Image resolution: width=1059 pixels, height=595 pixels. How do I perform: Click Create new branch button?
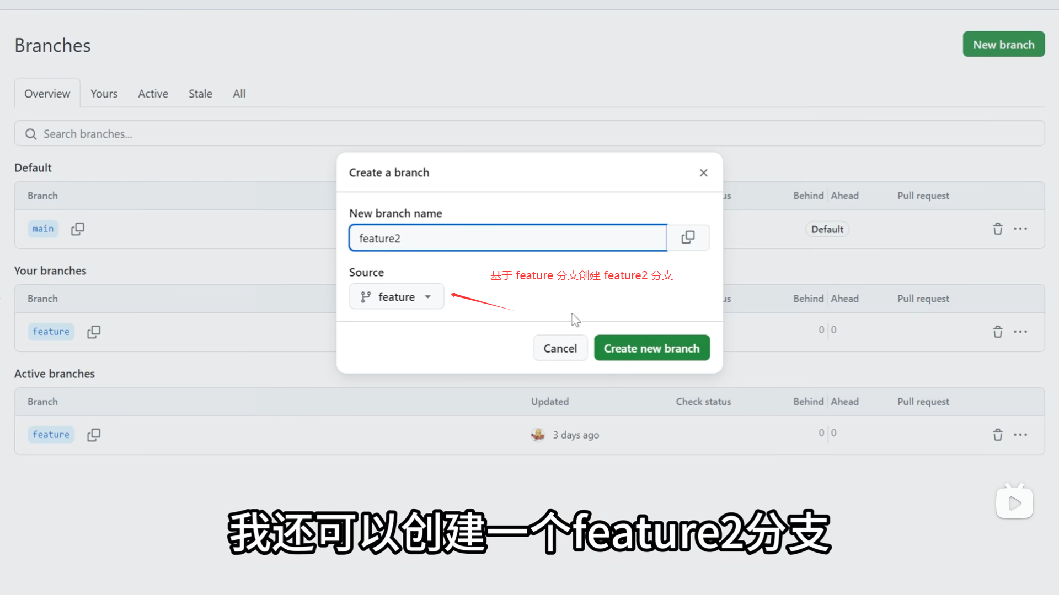tap(651, 348)
